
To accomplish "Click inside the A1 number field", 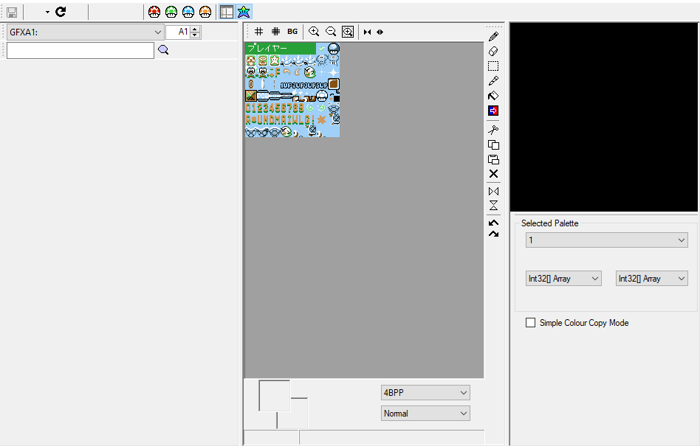I will (x=178, y=32).
